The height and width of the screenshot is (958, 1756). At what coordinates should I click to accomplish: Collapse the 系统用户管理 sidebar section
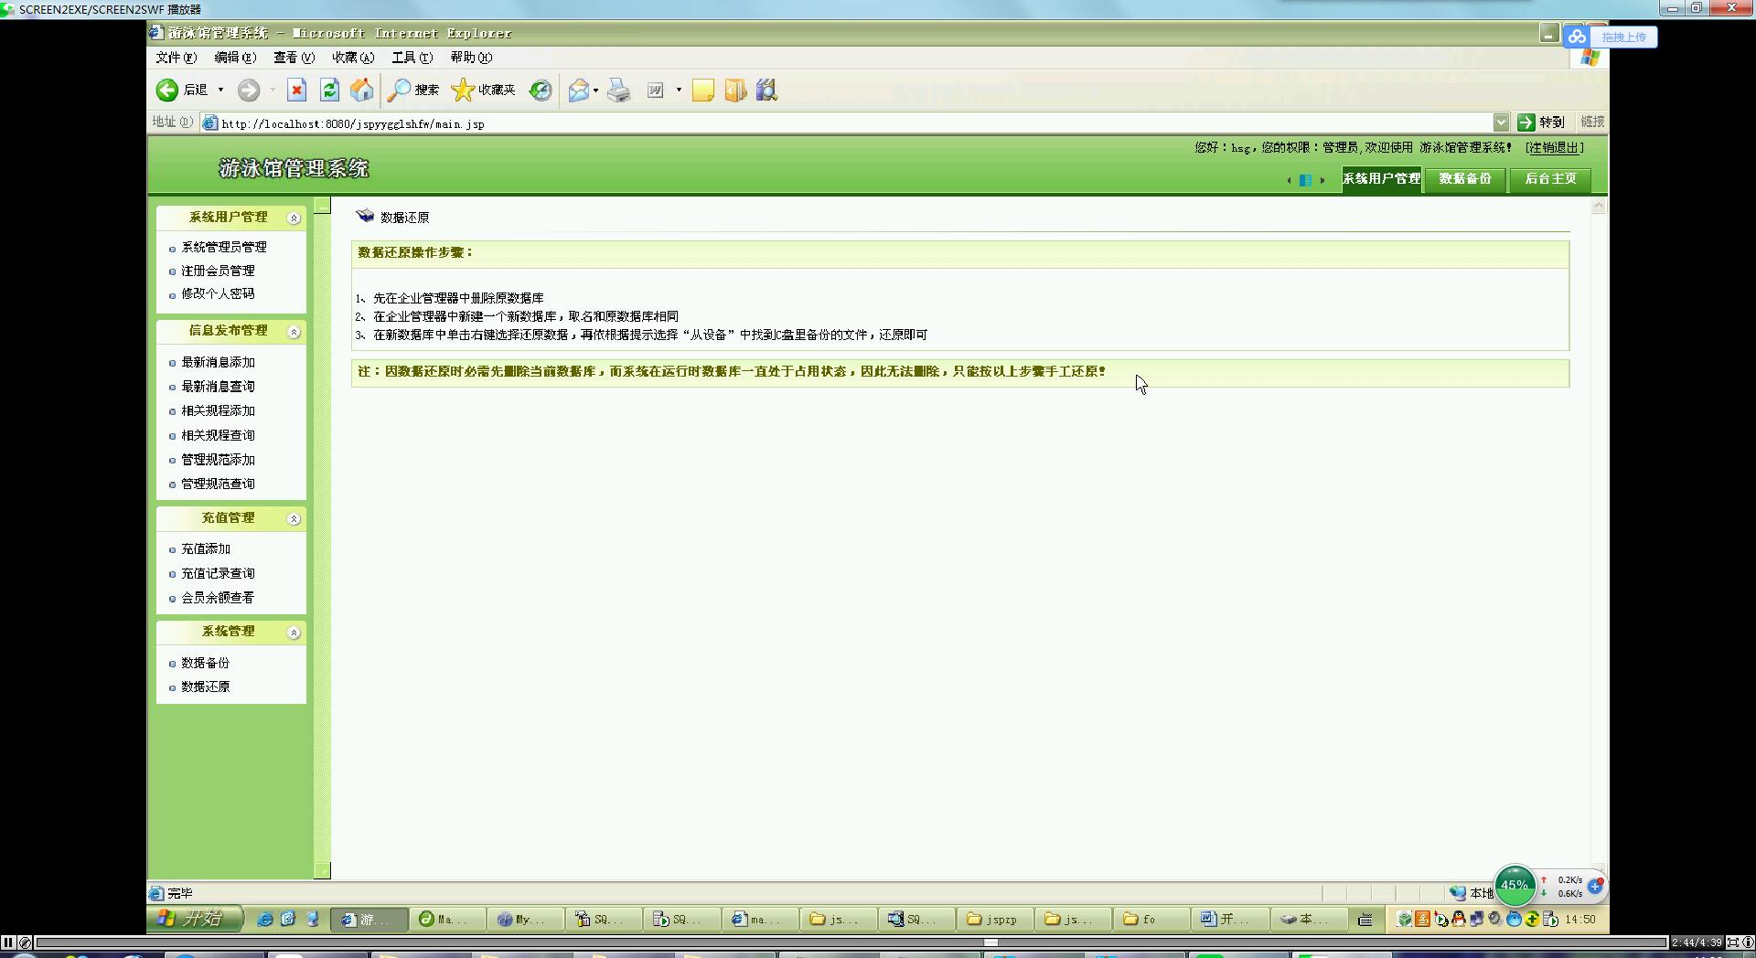(294, 218)
